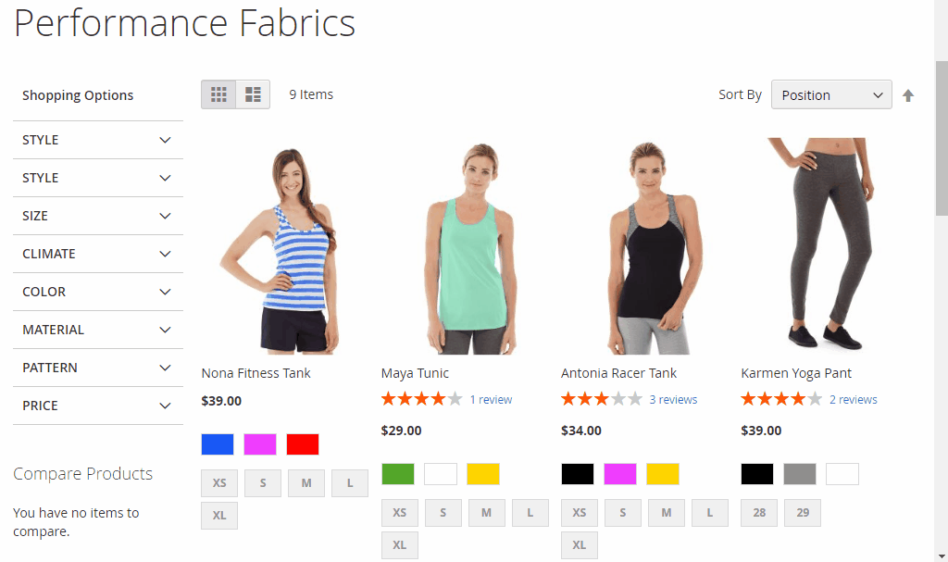Switch to list view mode
Screen dimensions: 948x562
(253, 94)
